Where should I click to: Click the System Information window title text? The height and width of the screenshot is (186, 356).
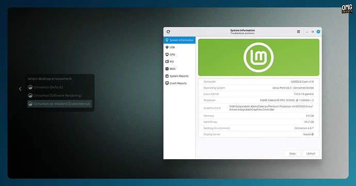242,30
